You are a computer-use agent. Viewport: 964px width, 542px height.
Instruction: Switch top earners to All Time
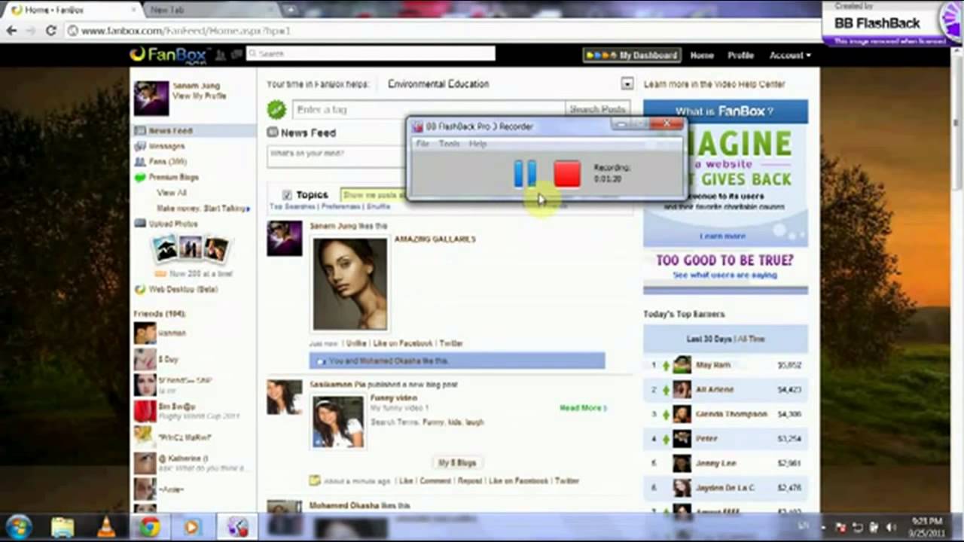(x=751, y=339)
